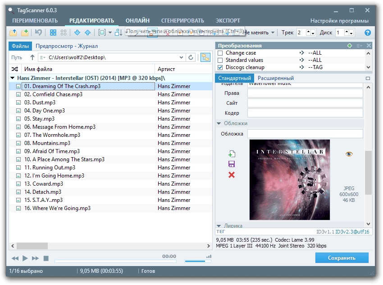Open the СГЕНЕРИРОВАТЬ tab
Viewport: 383px width, 285px height.
(182, 21)
